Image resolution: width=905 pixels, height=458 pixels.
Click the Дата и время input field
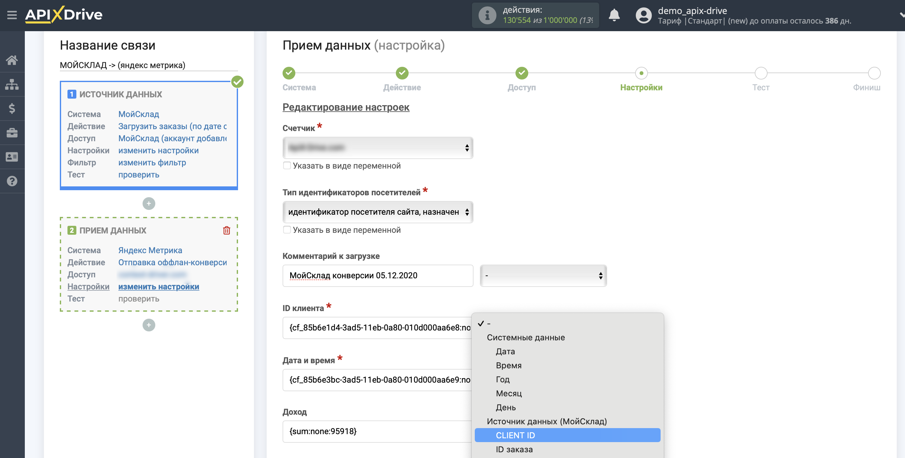(x=377, y=380)
